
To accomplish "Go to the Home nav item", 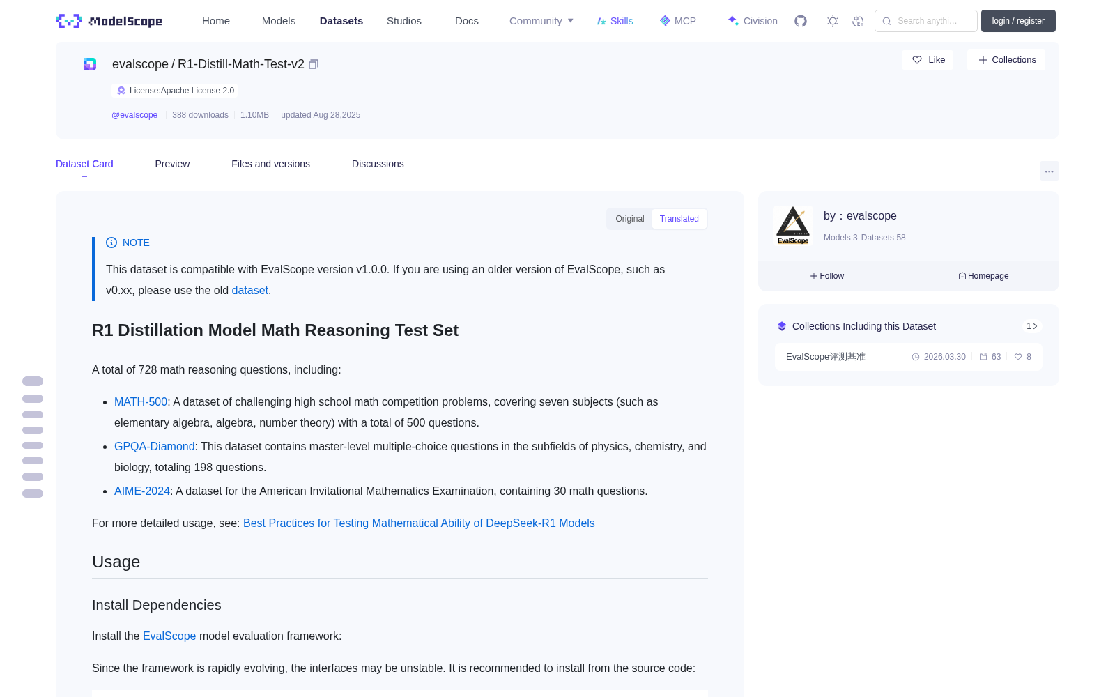I will [216, 21].
